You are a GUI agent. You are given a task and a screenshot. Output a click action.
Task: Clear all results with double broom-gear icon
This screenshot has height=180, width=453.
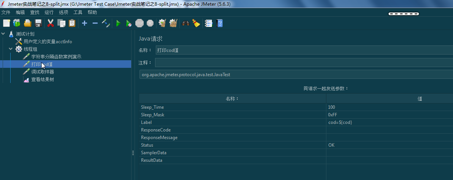pyautogui.click(x=173, y=23)
